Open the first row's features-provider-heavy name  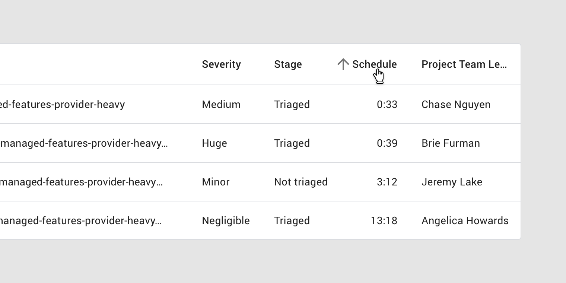[x=62, y=105]
